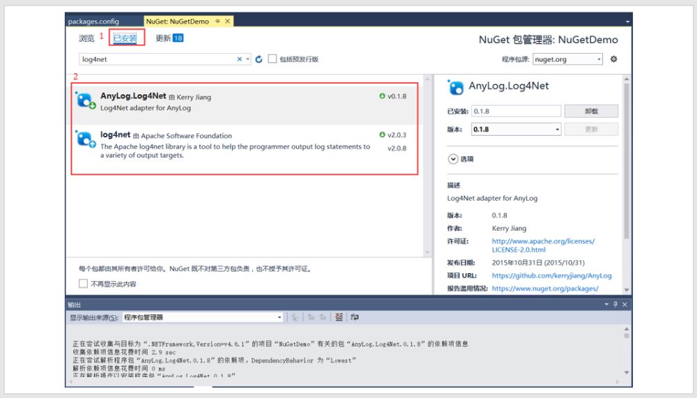This screenshot has width=697, height=398.
Task: Click the disabled Update button
Action: (x=591, y=130)
